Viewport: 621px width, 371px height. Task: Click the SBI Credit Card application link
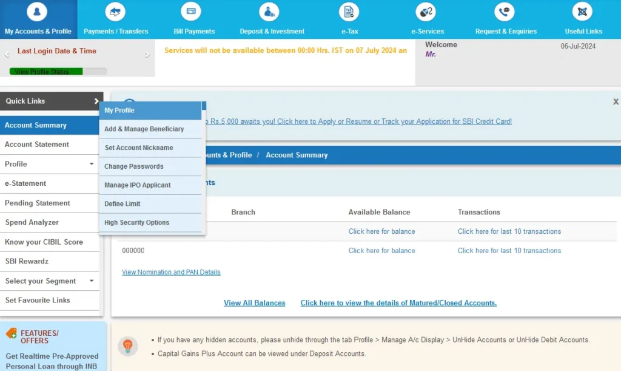358,121
